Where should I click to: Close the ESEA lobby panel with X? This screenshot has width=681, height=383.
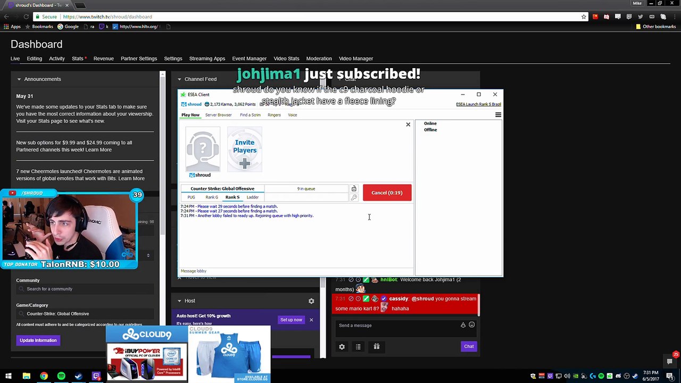point(408,124)
